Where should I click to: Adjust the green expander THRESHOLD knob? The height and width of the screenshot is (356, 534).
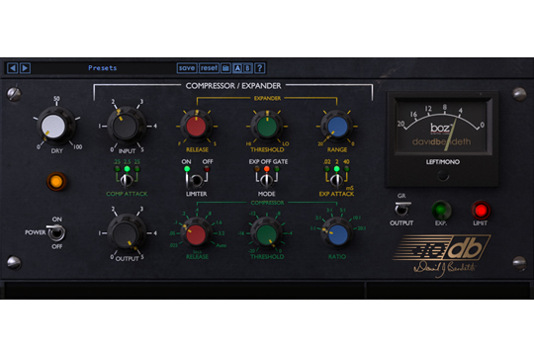[267, 126]
